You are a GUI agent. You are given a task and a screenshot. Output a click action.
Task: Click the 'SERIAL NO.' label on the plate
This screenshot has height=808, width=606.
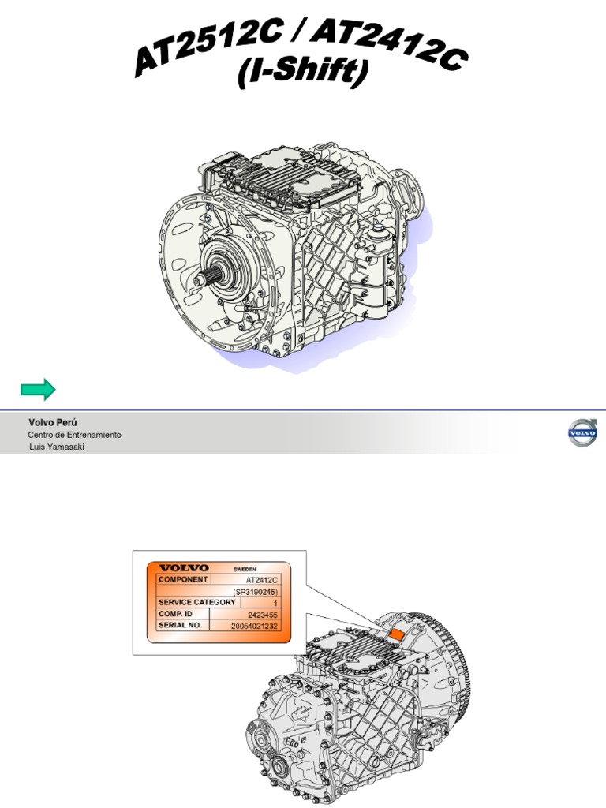180,625
